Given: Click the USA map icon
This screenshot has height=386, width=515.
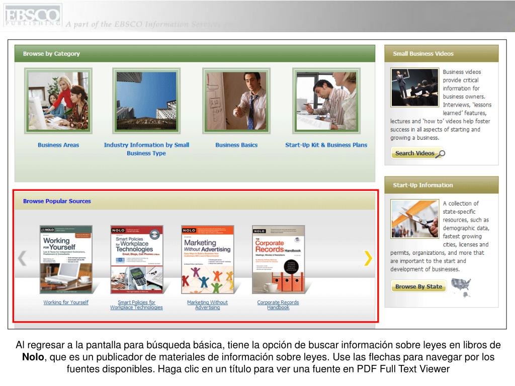Looking at the screenshot, I should [462, 287].
